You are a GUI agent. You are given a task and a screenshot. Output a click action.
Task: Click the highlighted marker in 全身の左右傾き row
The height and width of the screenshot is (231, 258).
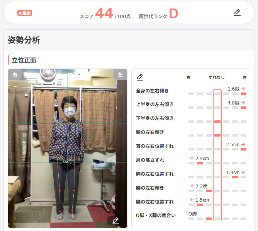click(243, 94)
